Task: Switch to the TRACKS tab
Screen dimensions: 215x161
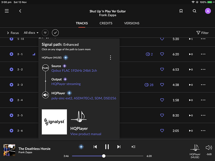Action: (x=82, y=23)
